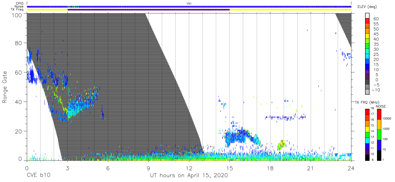Select the CPID value '151'

coord(189,4)
